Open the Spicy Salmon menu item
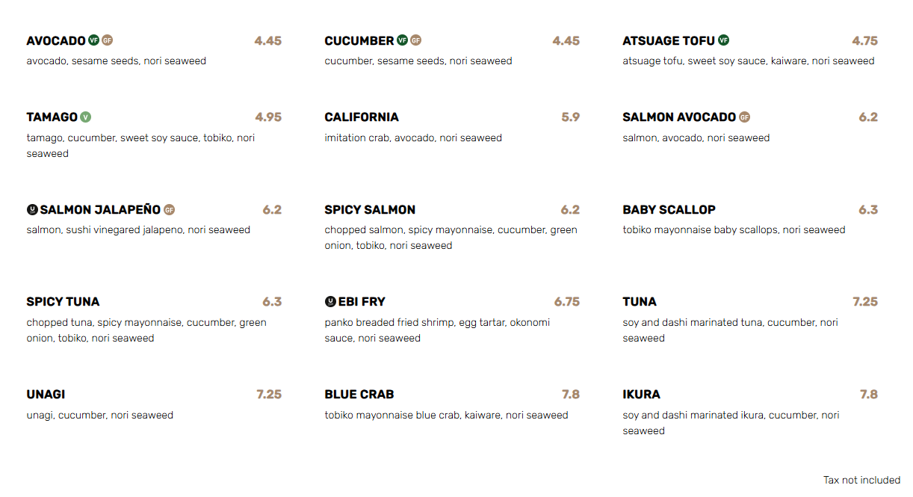913x497 pixels. coord(370,210)
